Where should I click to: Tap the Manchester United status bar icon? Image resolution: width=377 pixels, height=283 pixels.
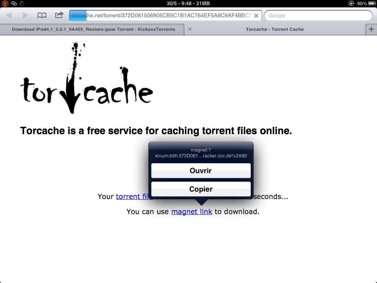[5, 3]
